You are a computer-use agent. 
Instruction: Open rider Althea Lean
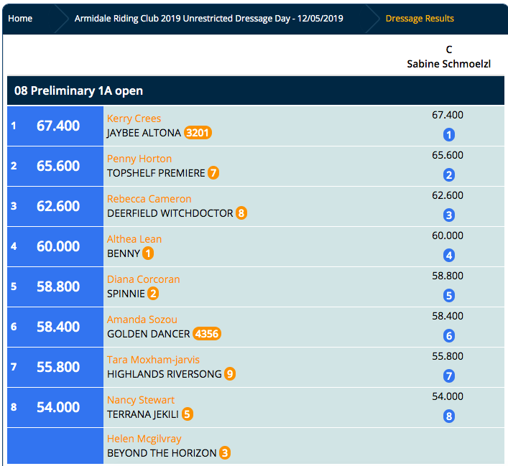click(x=134, y=239)
